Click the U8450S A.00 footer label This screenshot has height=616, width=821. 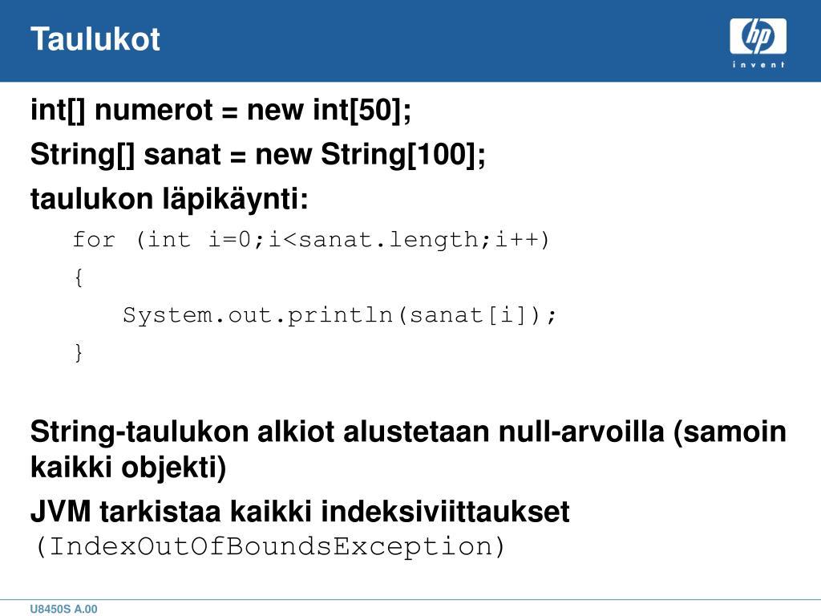point(63,609)
